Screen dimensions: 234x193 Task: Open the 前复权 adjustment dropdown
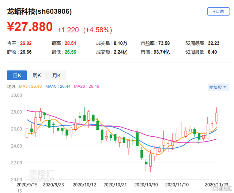tap(218, 87)
